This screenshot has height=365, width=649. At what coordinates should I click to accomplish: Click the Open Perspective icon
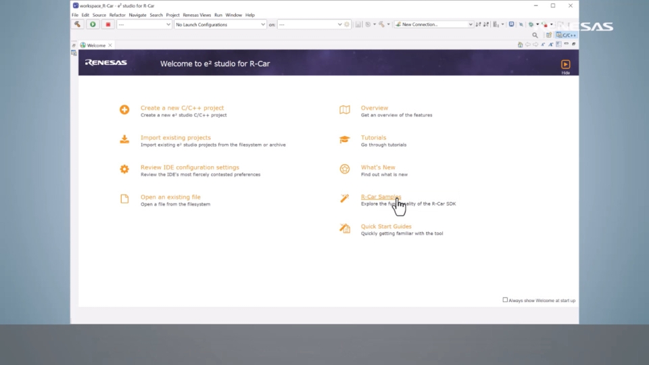tap(549, 35)
